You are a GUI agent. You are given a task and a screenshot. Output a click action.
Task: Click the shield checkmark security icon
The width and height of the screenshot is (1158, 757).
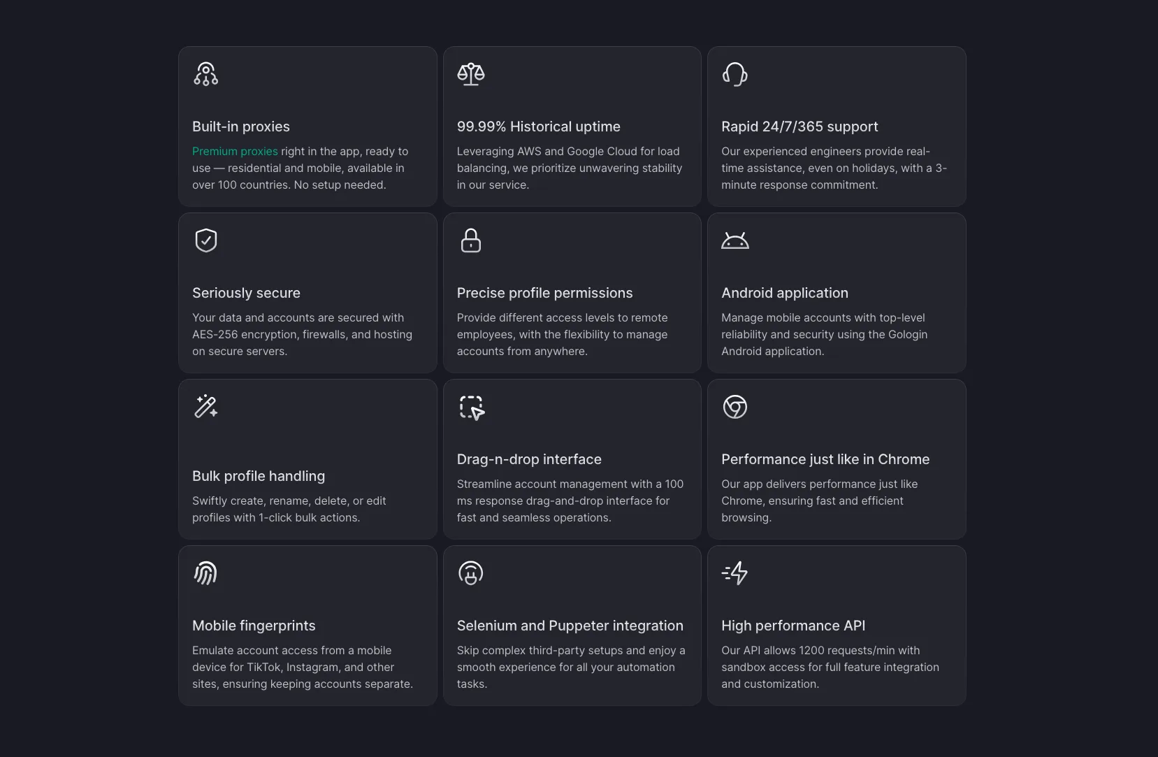click(205, 240)
